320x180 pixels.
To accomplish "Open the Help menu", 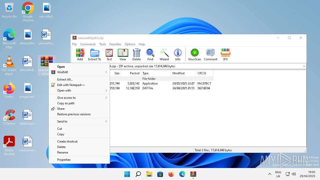I will pyautogui.click(x=142, y=44).
